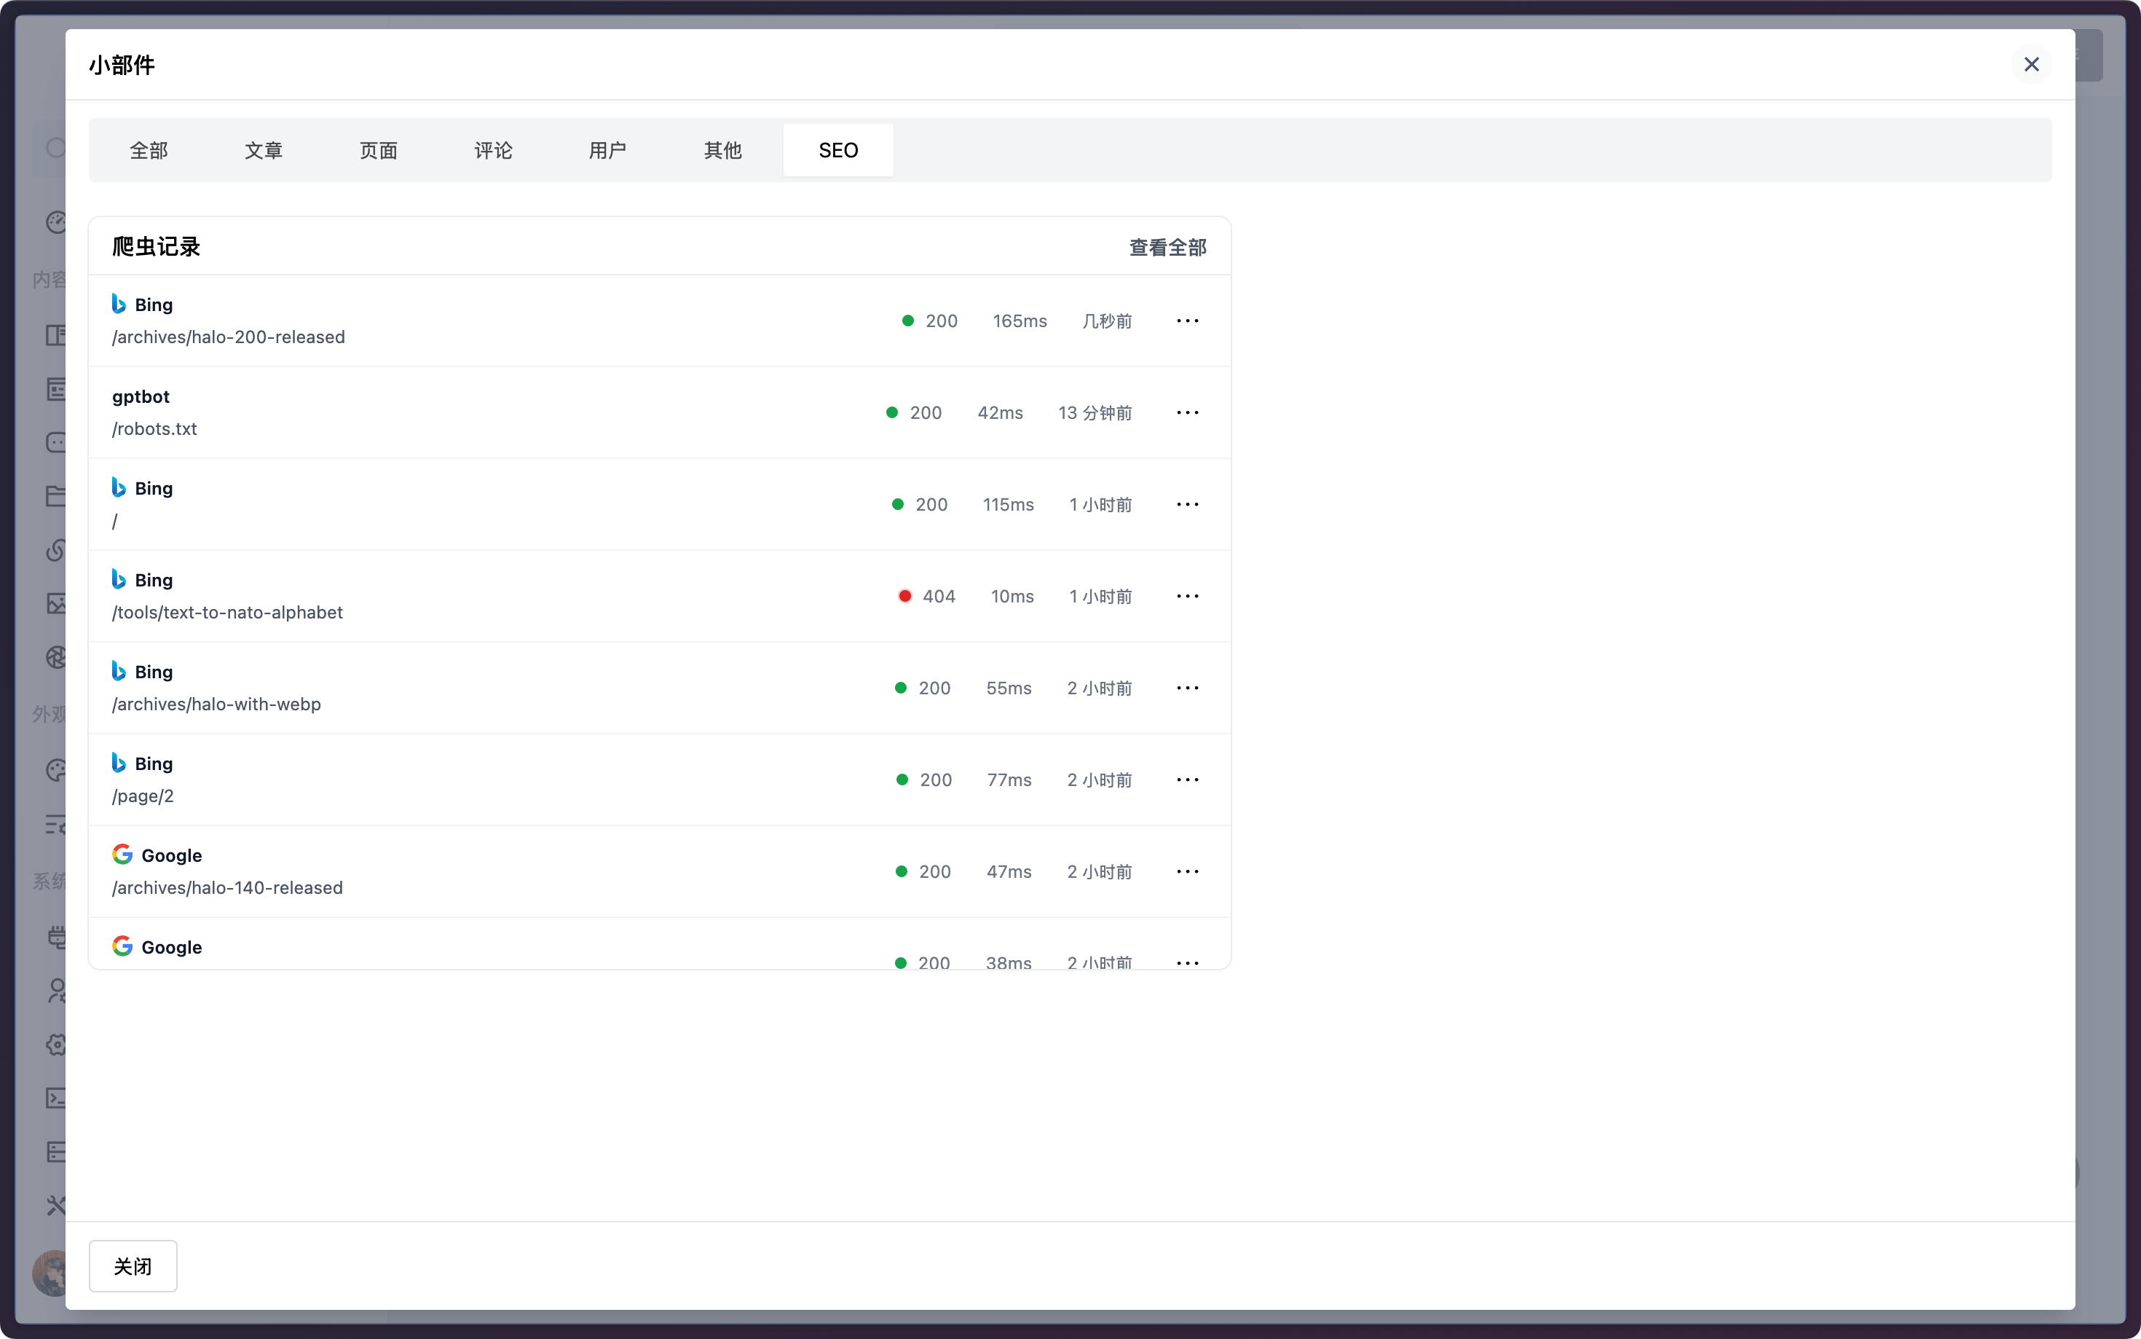Viewport: 2141px width, 1339px height.
Task: Open more options for the 404 nato-alphabet entry
Action: (x=1187, y=596)
